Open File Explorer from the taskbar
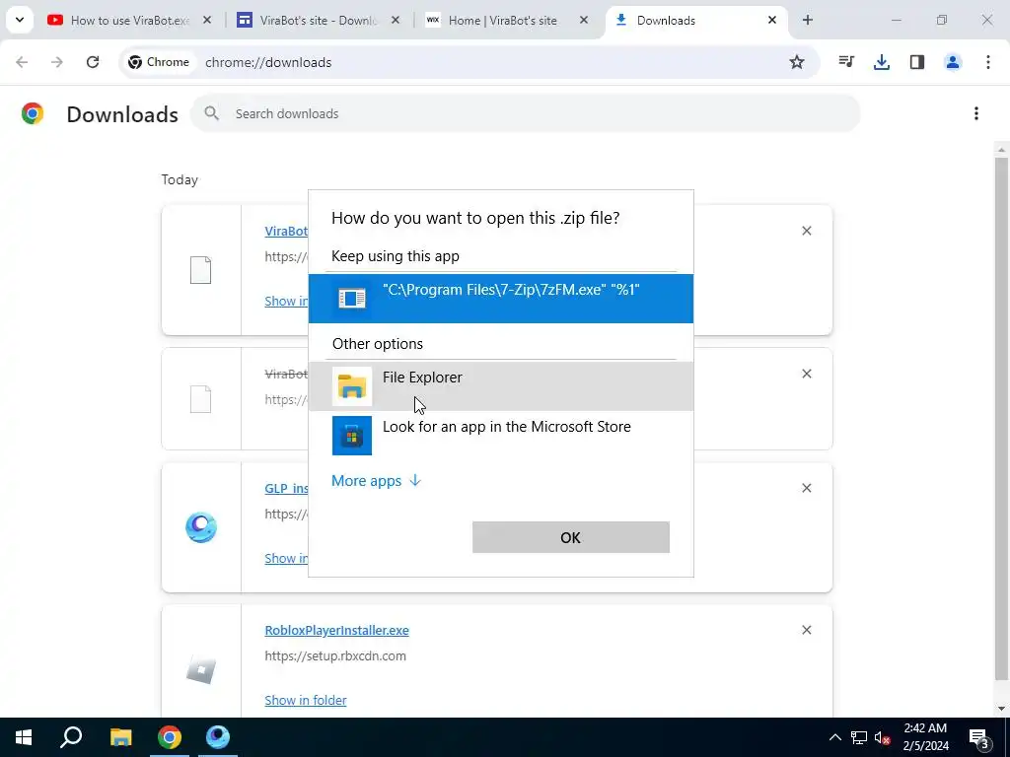The width and height of the screenshot is (1010, 757). (120, 737)
